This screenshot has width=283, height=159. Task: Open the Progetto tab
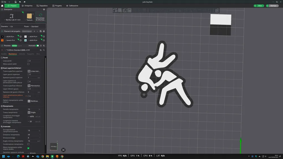(x=57, y=6)
